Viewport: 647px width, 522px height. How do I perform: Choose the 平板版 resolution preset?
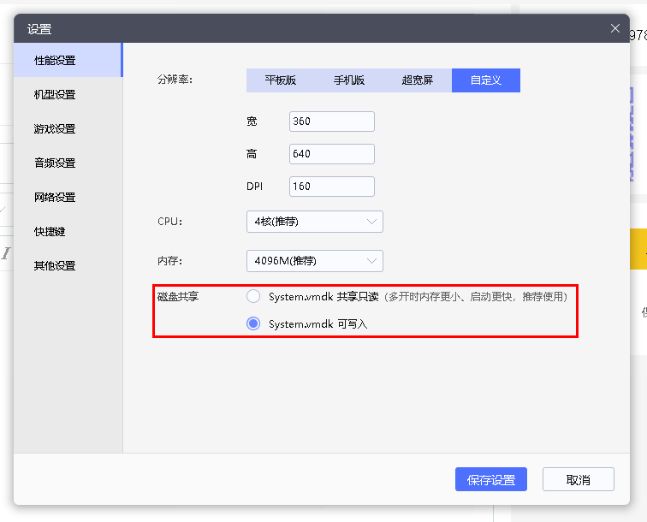pyautogui.click(x=281, y=80)
